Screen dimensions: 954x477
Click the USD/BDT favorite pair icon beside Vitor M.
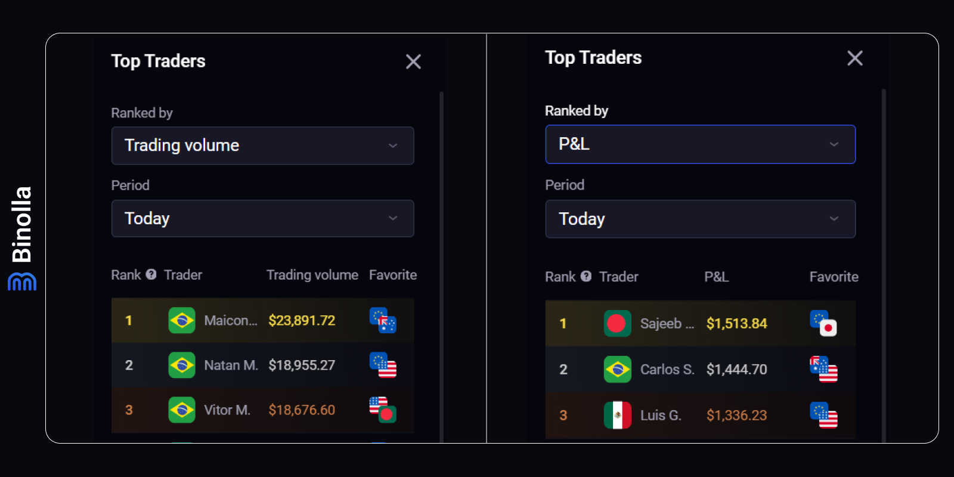[383, 410]
